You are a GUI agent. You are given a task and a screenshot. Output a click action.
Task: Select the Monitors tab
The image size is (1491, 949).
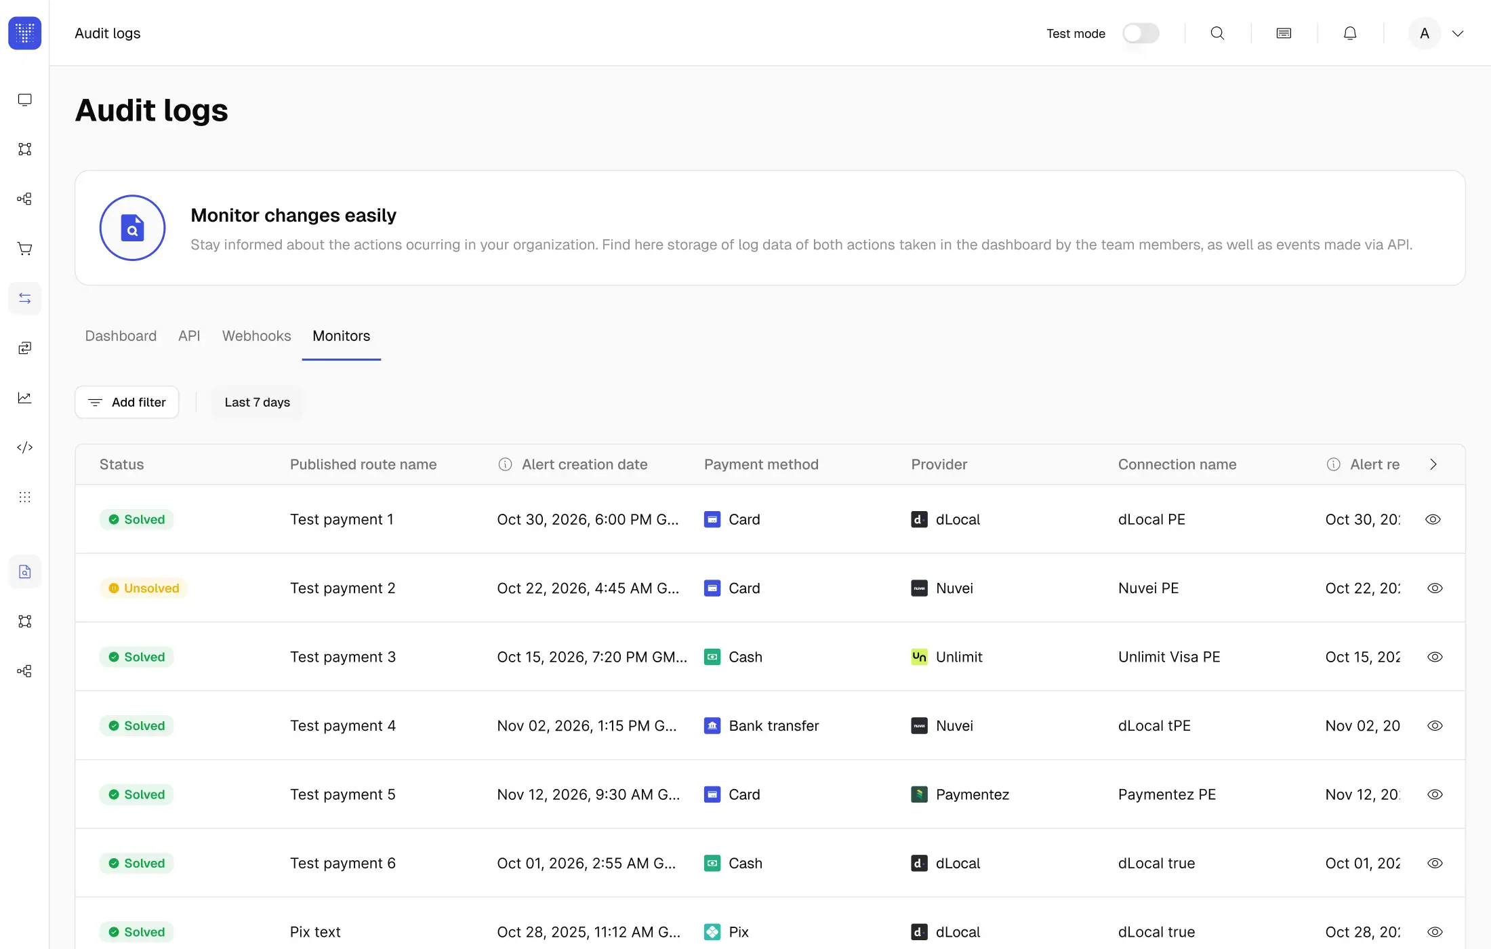(x=341, y=336)
